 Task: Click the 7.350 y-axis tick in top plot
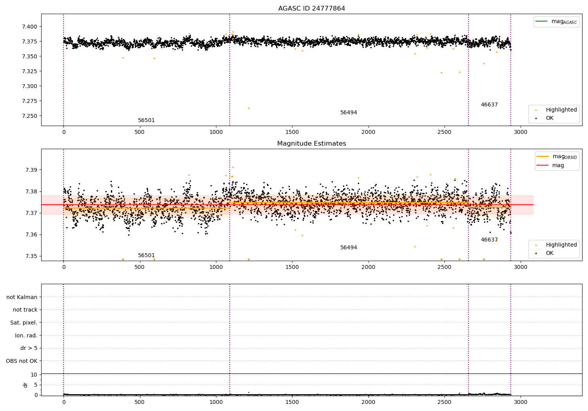(30, 56)
